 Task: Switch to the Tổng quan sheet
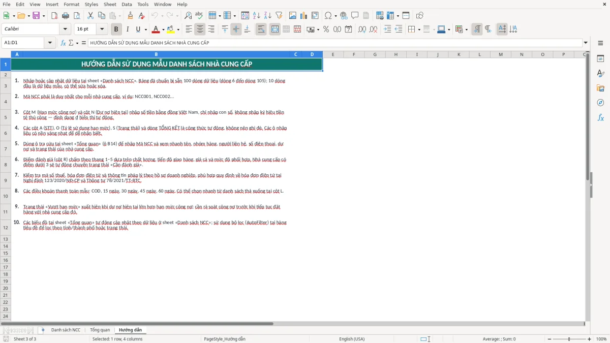[100, 330]
